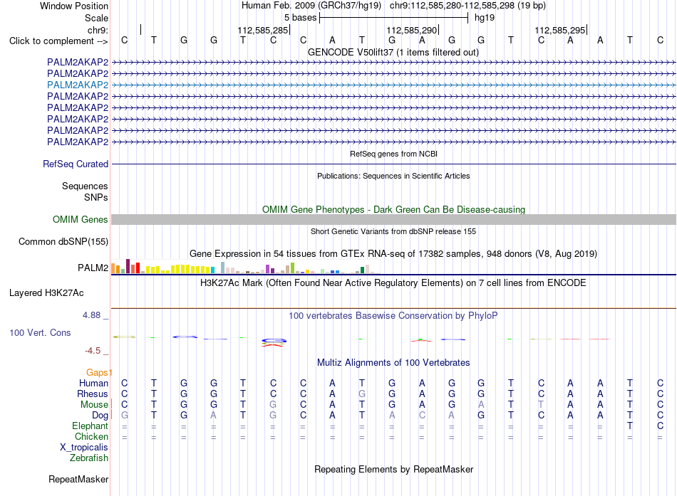Click the tall blue-red PhyloP conservation peak
The height and width of the screenshot is (496, 677).
274,342
